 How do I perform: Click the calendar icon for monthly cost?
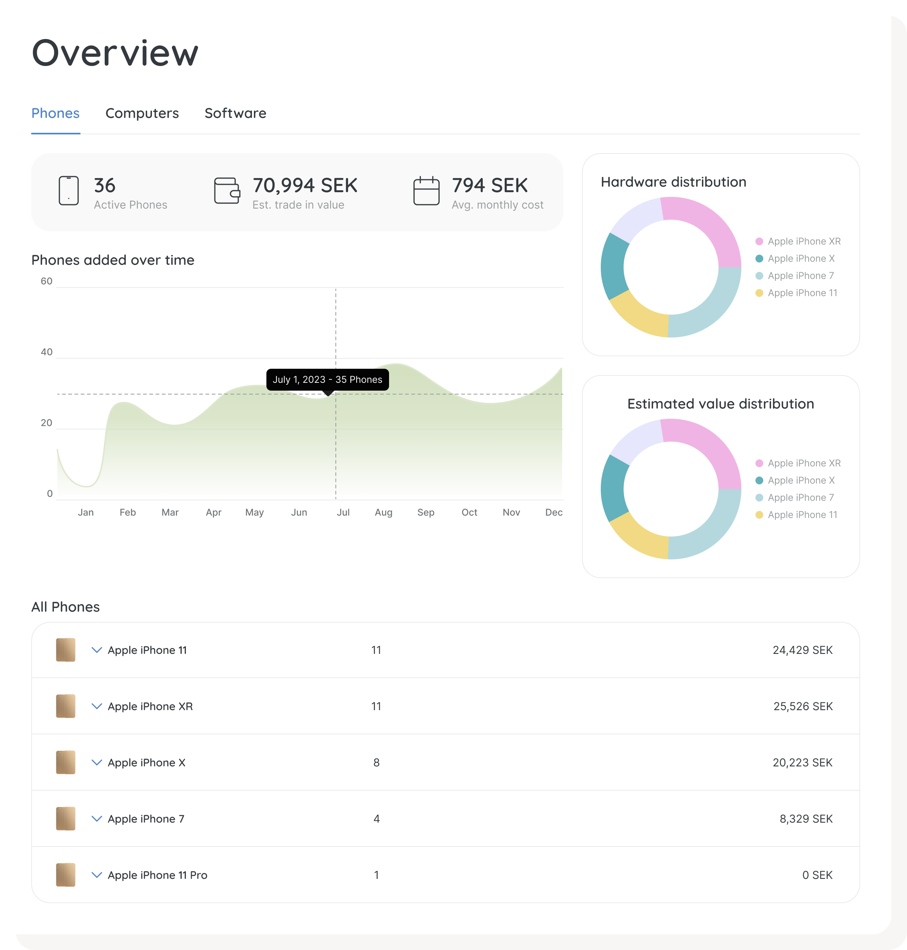427,191
